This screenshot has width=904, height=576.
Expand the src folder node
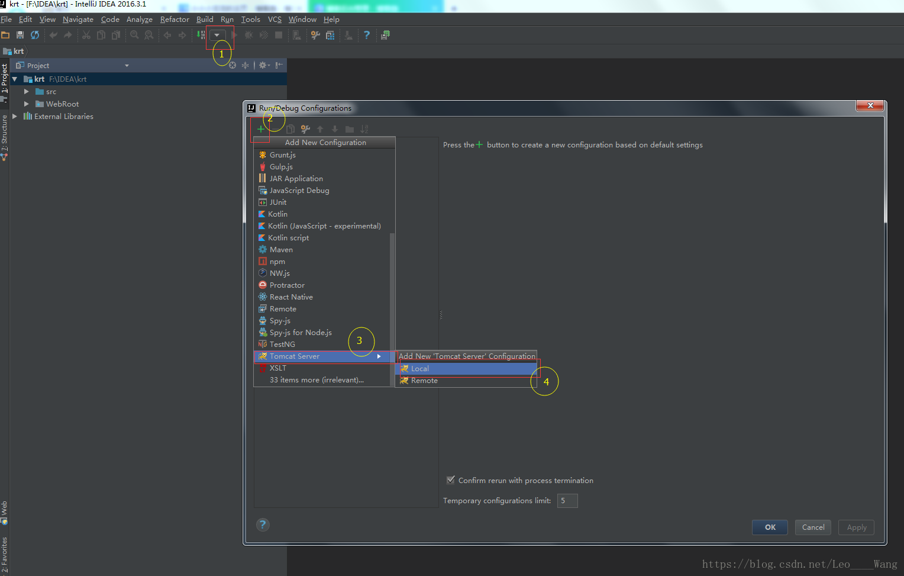coord(27,92)
